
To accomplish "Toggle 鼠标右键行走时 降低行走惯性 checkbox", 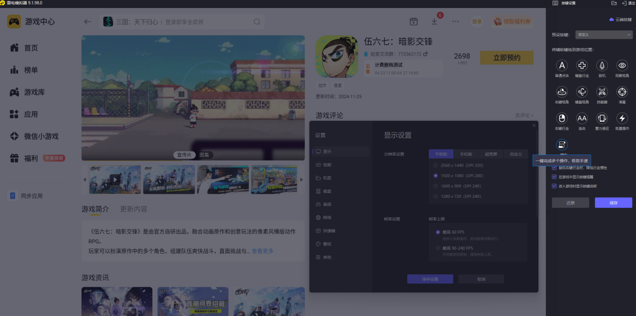I will click(555, 168).
